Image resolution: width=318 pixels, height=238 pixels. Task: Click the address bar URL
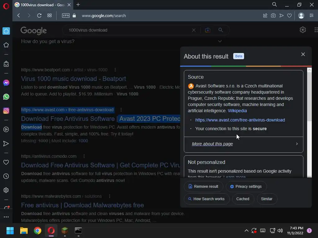(x=104, y=15)
